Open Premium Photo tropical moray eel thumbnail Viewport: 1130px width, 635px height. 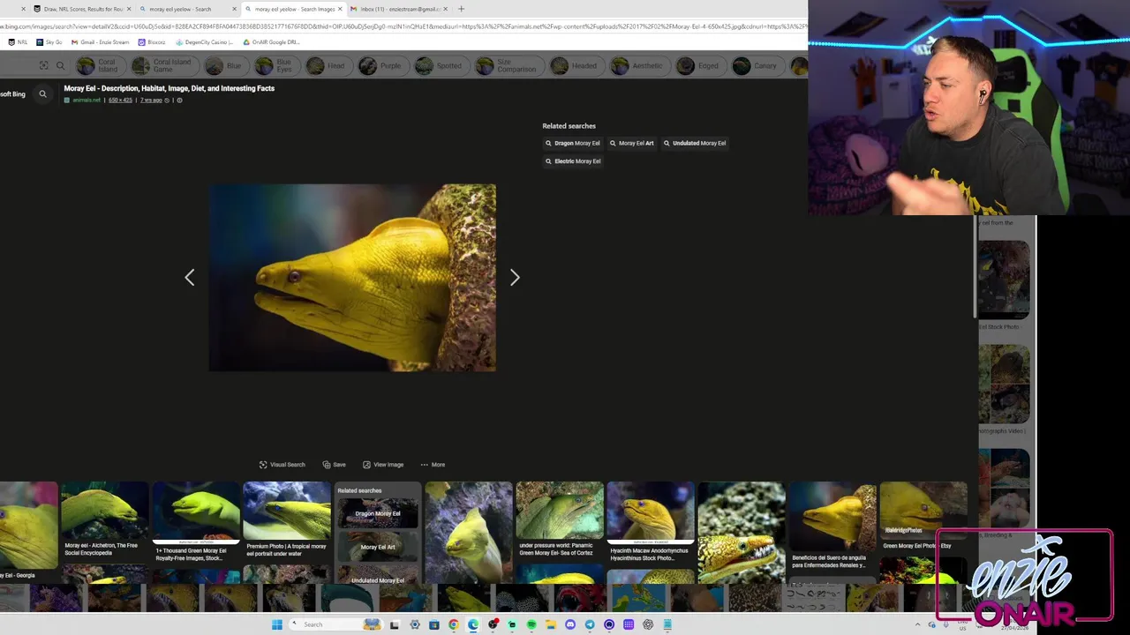point(287,520)
